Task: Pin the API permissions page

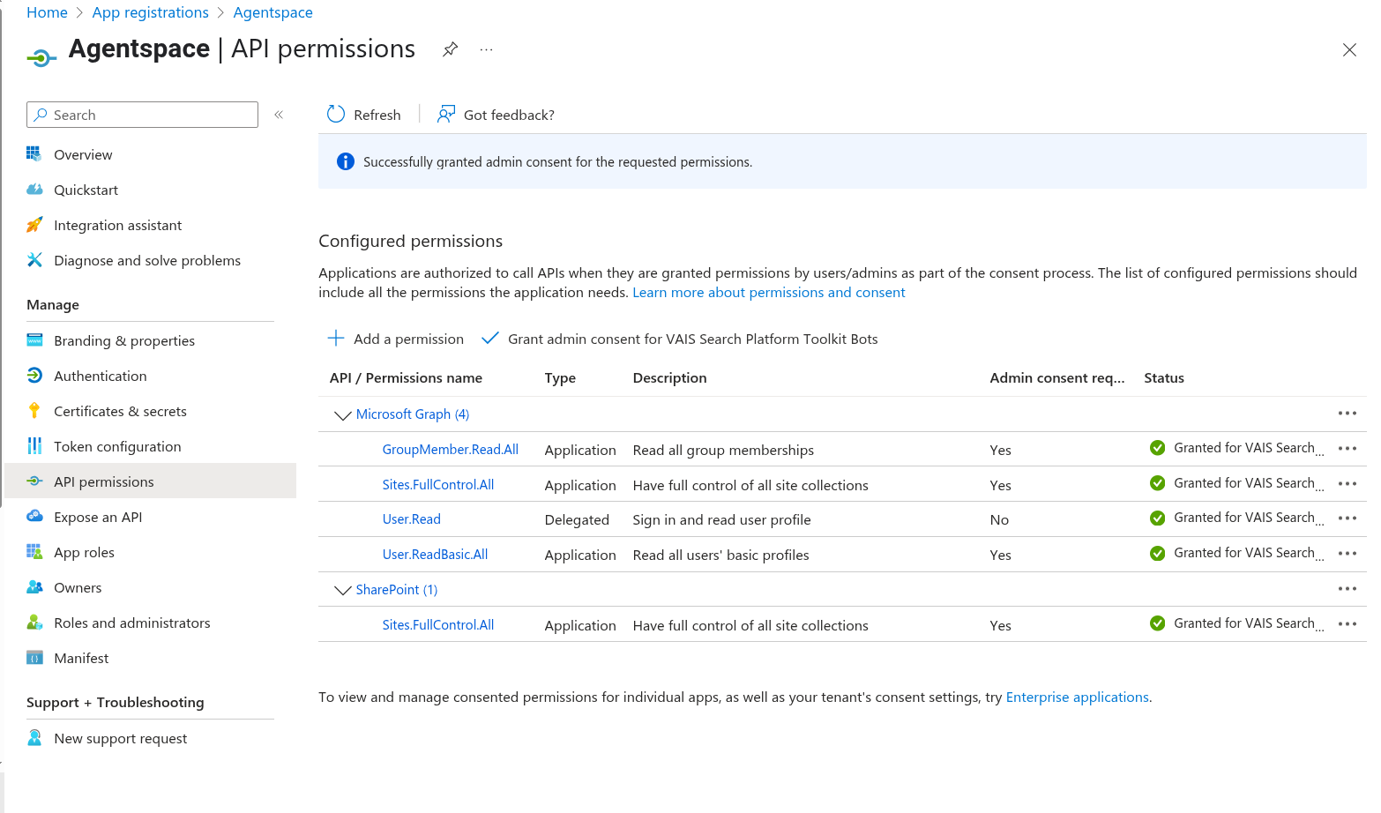Action: [x=450, y=49]
